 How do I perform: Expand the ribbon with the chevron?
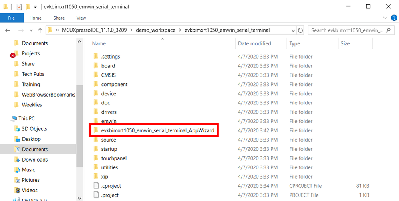[385, 18]
